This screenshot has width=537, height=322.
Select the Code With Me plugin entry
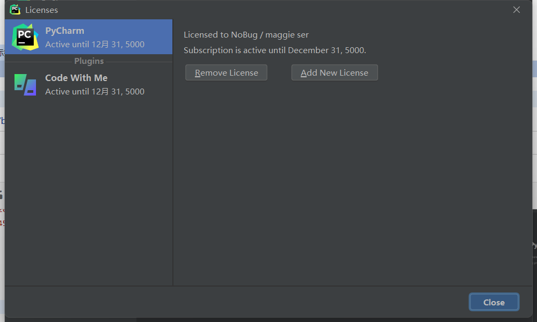[89, 84]
